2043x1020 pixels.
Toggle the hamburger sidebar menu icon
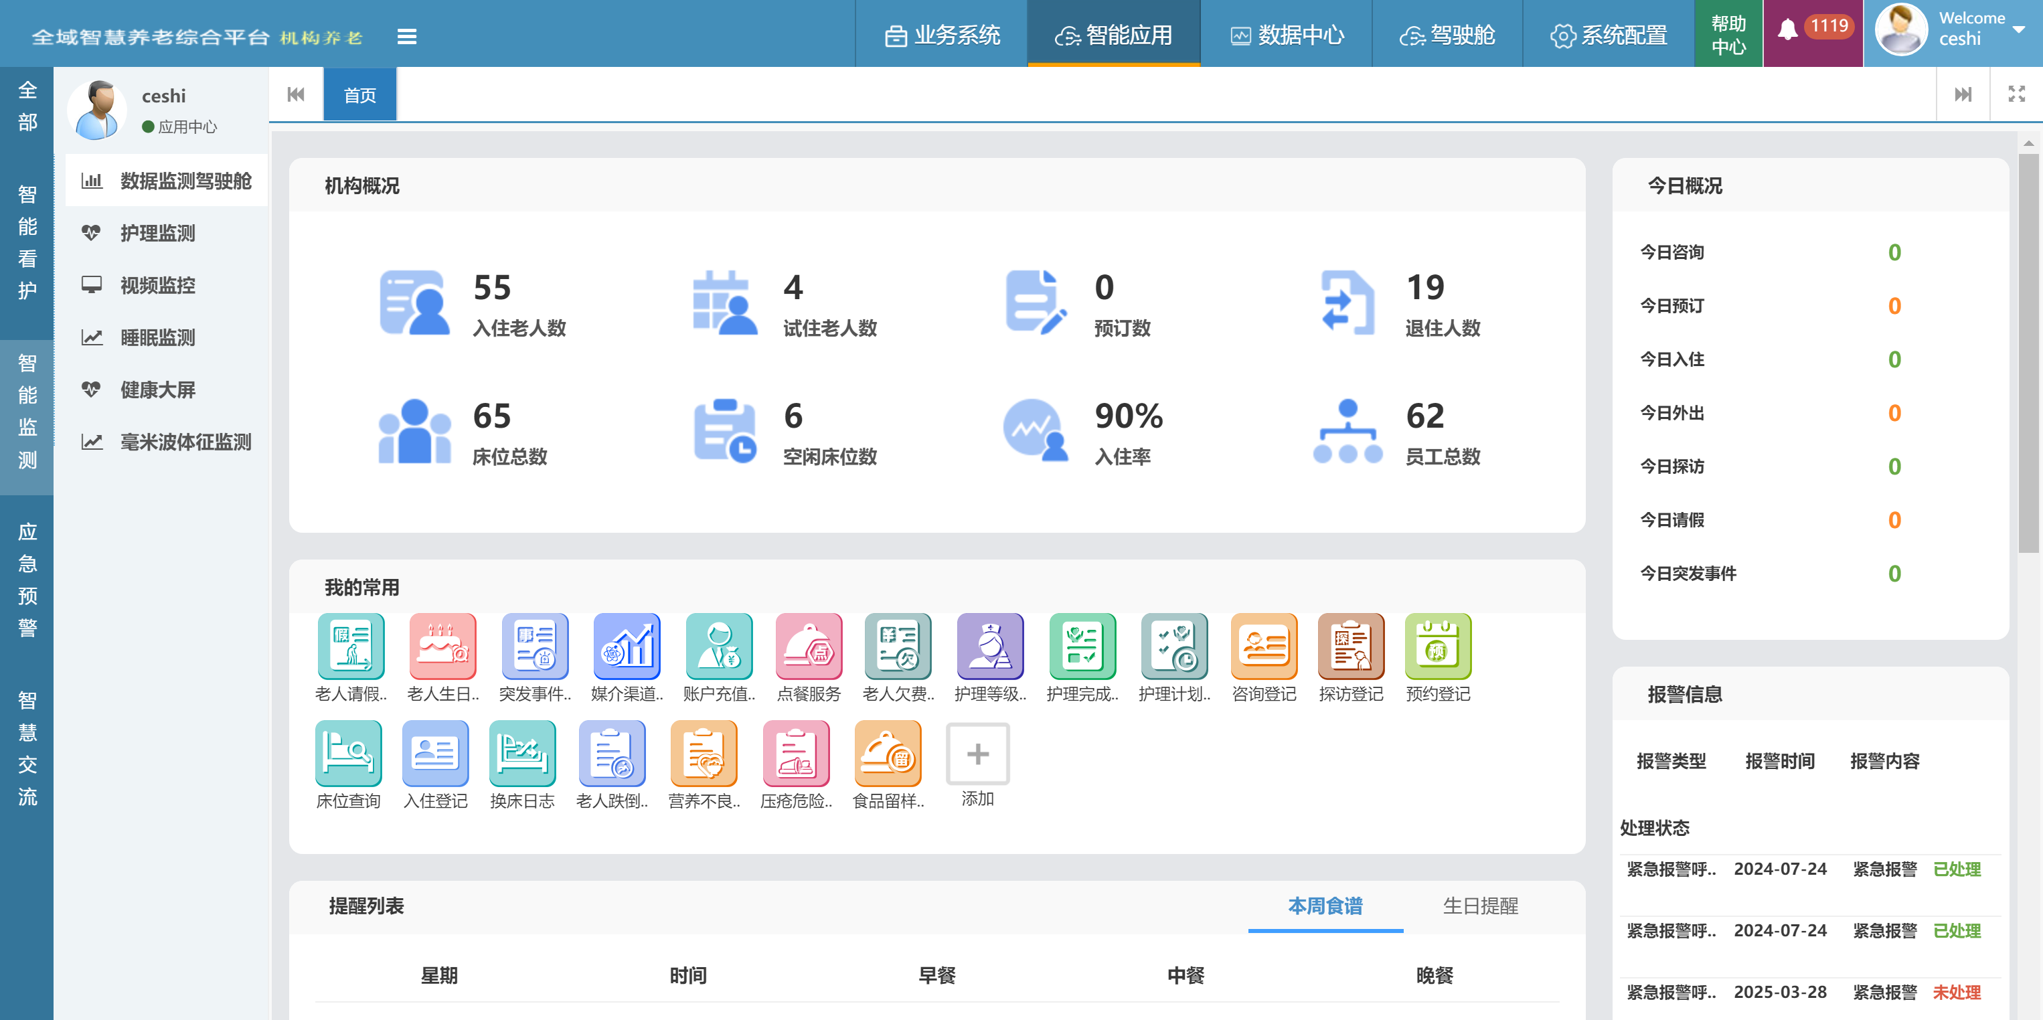(407, 37)
